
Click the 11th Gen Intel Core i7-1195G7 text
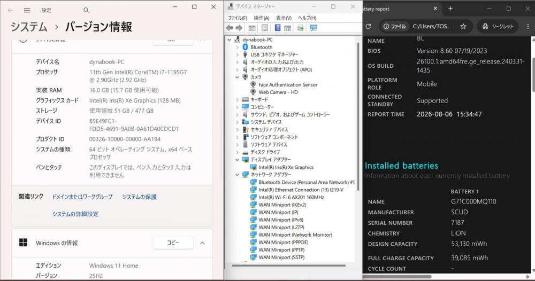tap(138, 76)
